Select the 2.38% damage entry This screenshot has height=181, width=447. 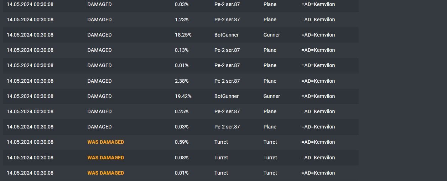(182, 81)
